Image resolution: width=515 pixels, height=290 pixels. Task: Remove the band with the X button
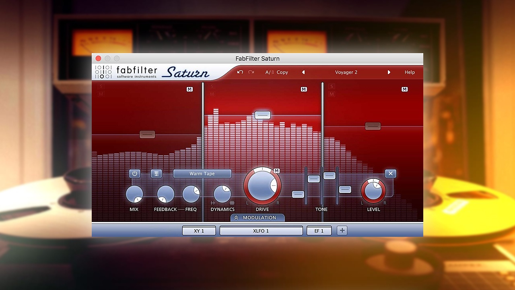click(x=390, y=174)
